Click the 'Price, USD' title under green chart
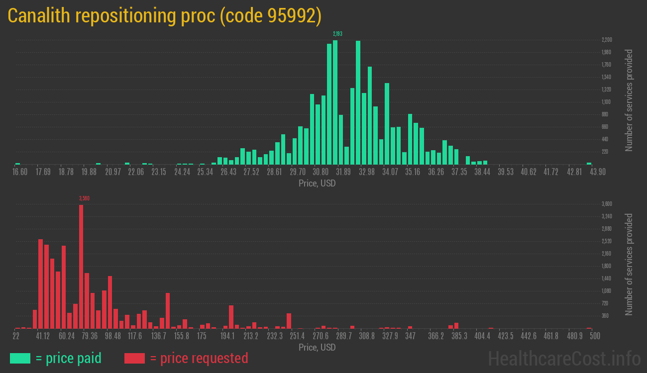The width and height of the screenshot is (647, 373). click(317, 184)
